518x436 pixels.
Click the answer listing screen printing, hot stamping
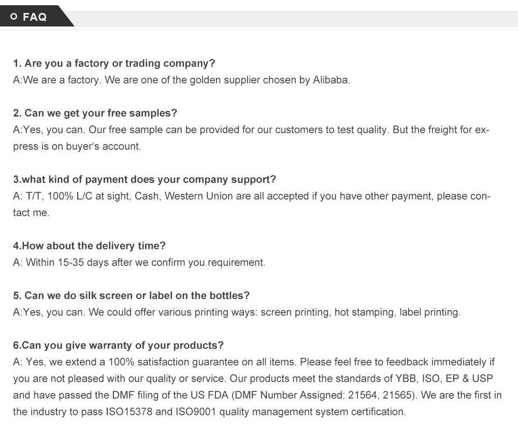point(236,312)
